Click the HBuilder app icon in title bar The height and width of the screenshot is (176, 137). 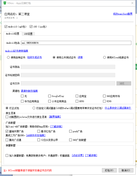point(5,3)
